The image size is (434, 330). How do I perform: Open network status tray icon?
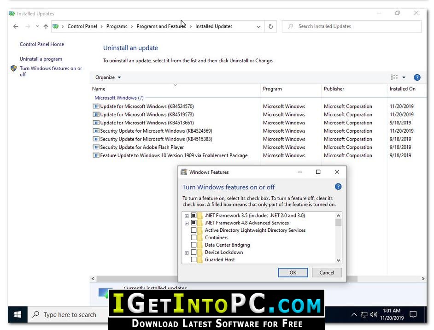364,314
